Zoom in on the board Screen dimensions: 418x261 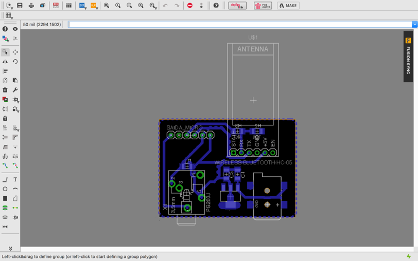(x=118, y=5)
